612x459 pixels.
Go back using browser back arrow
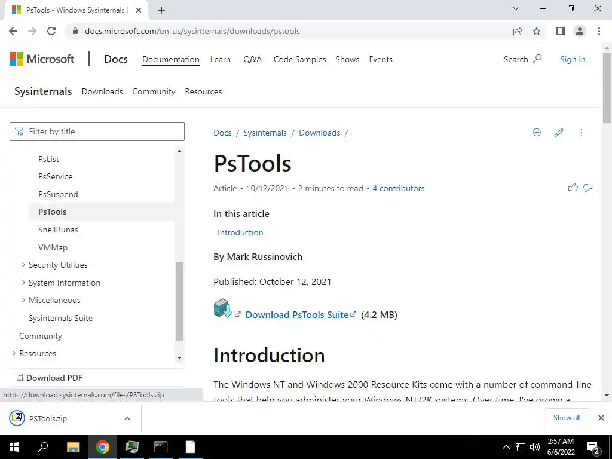13,31
